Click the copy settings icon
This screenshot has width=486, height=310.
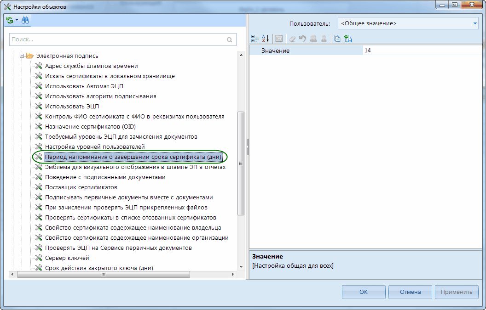(x=337, y=39)
